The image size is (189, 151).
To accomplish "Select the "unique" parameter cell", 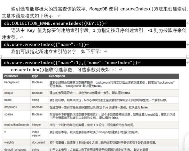I will point(17,93).
